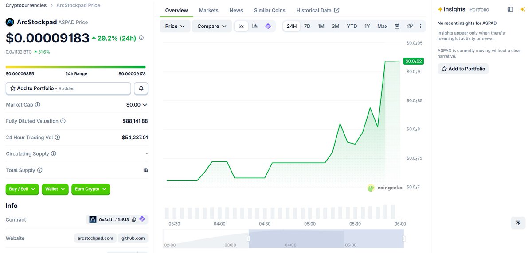Select YTD time range
Viewport: 532px width, 253px height.
(x=352, y=26)
